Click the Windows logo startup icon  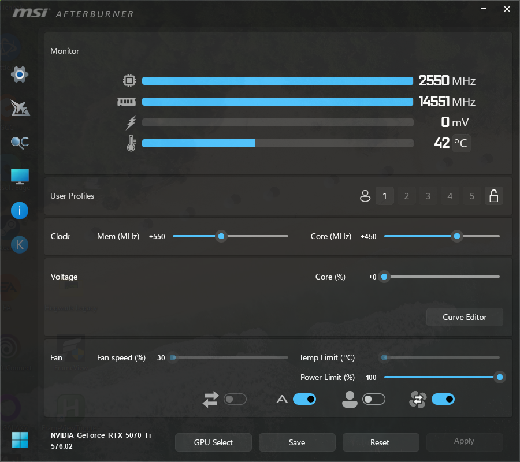tap(20, 439)
